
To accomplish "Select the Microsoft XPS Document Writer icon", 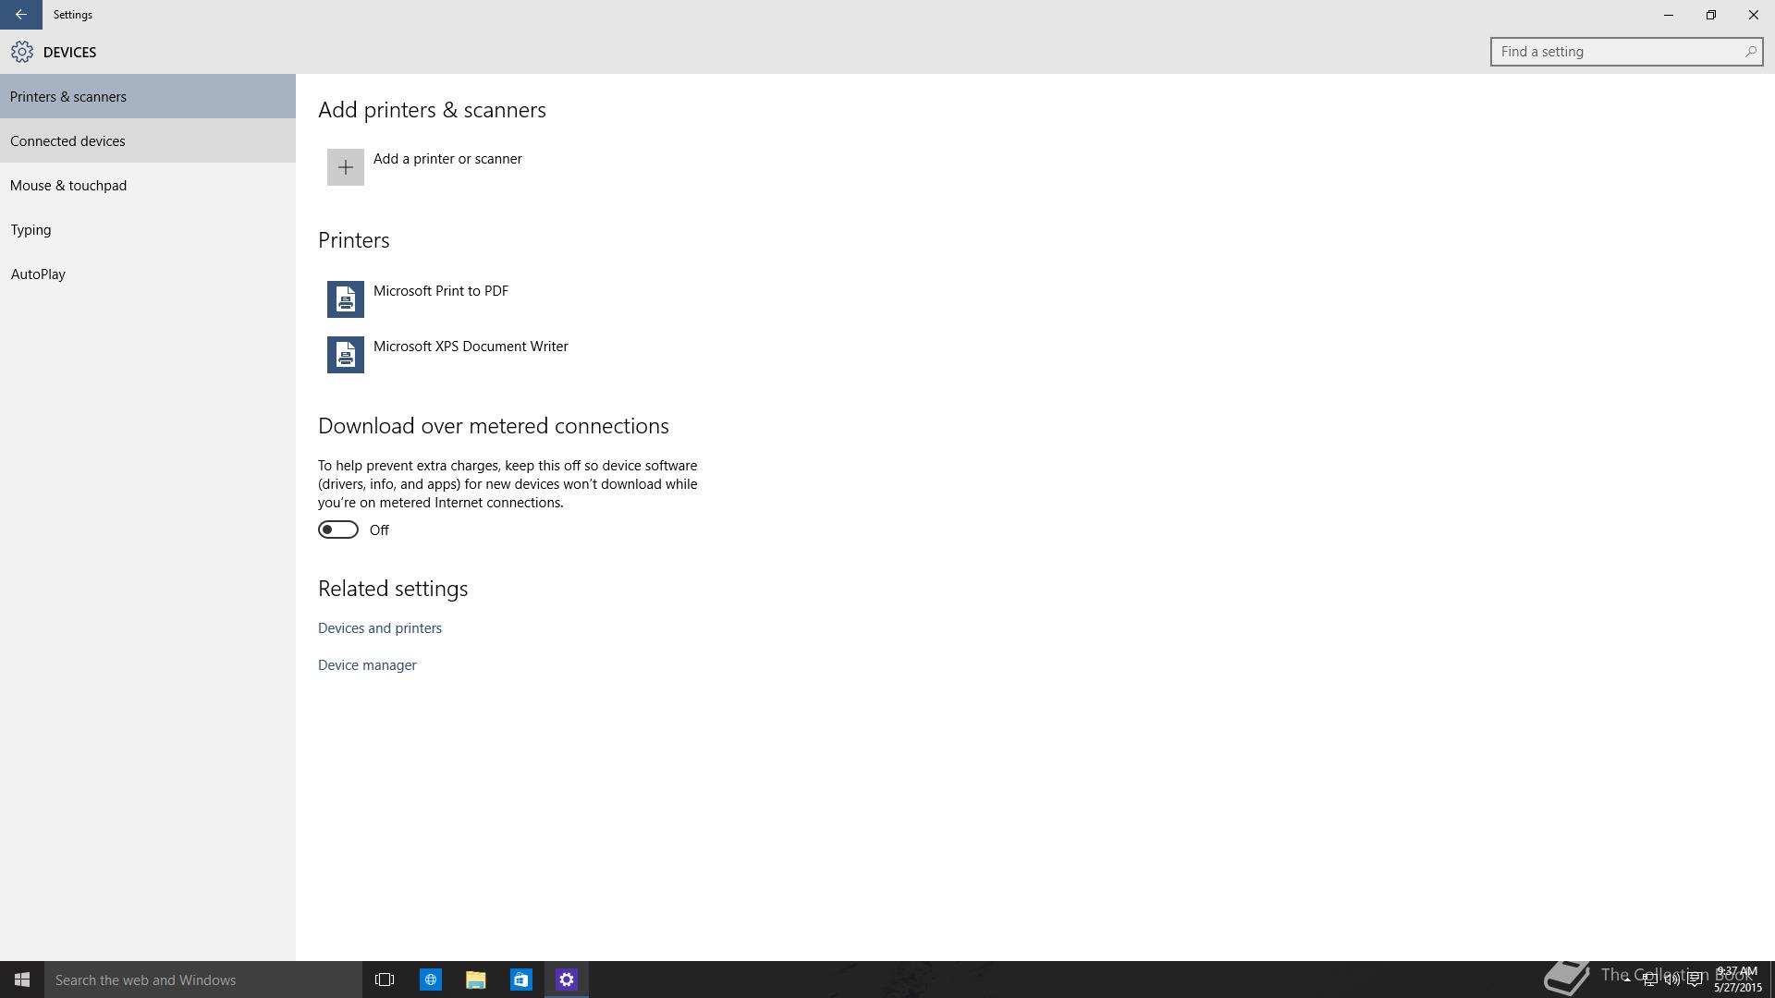I will [345, 355].
